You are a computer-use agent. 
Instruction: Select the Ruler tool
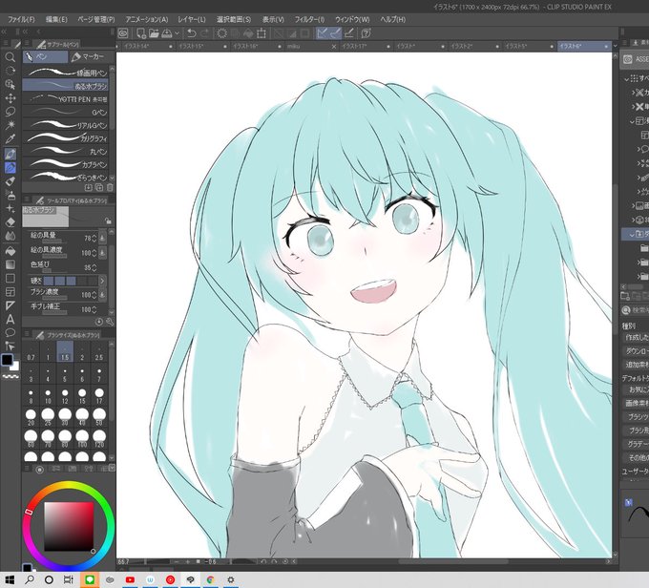[10, 305]
